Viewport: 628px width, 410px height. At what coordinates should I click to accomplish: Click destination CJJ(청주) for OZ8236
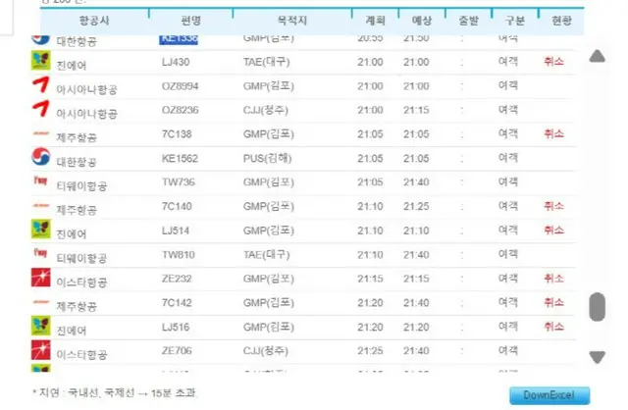(x=266, y=110)
